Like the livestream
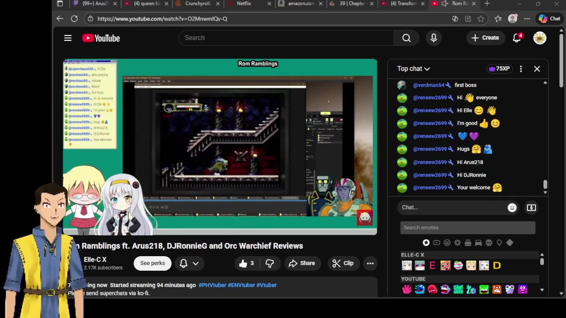 pyautogui.click(x=247, y=263)
